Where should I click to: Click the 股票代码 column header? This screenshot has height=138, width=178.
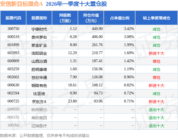tap(13, 18)
